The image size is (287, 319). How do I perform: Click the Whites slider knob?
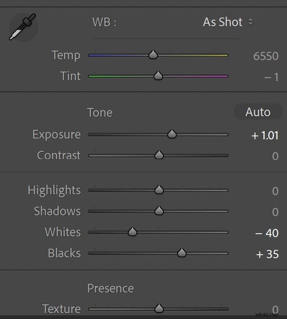tap(133, 232)
